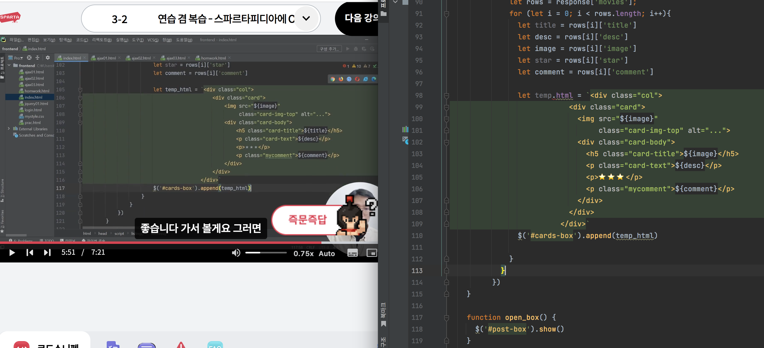Open Project view Pro dropdown

[x=15, y=58]
